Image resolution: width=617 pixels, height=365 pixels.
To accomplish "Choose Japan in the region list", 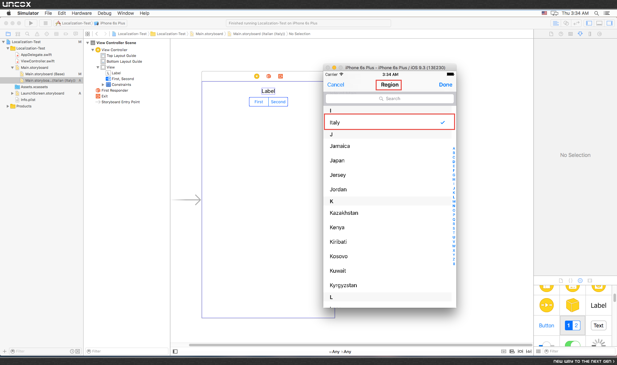I will coord(388,160).
